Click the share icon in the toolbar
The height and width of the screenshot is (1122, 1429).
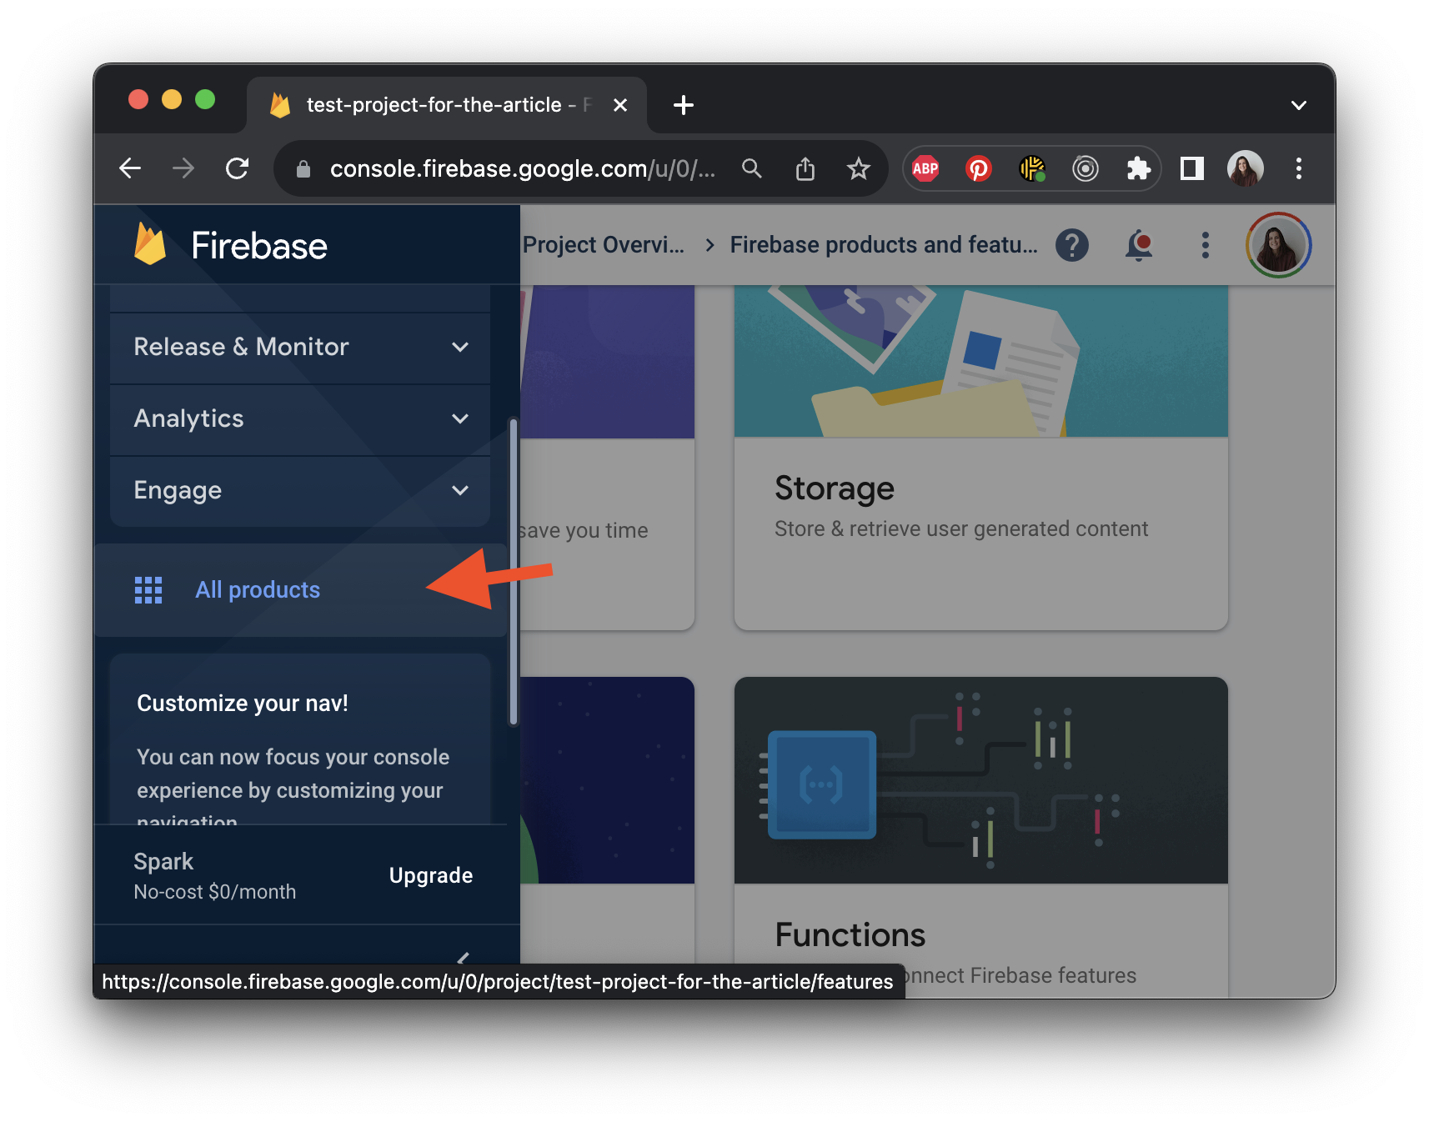pos(805,168)
